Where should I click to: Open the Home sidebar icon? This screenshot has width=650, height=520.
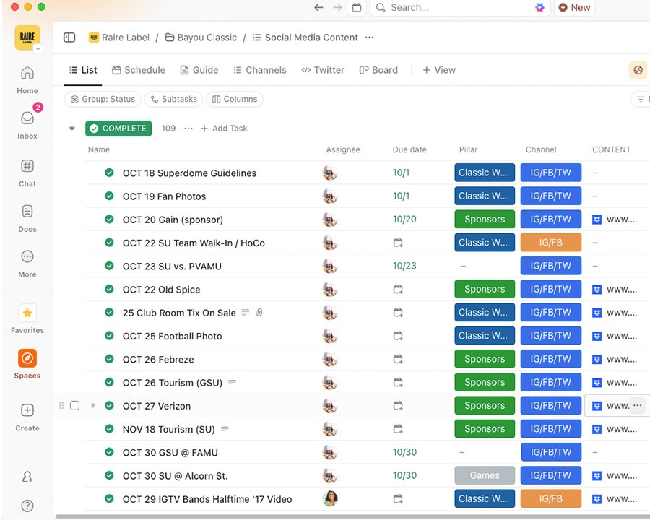27,79
